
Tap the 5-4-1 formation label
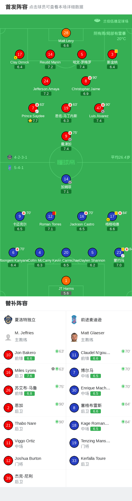19,168
